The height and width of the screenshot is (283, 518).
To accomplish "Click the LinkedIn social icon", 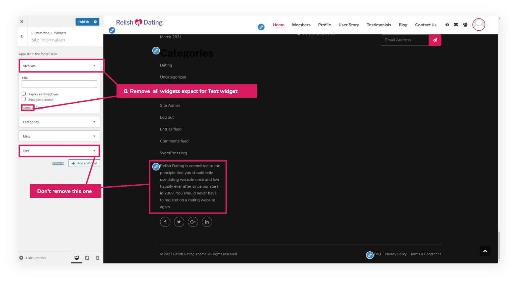I will [207, 222].
